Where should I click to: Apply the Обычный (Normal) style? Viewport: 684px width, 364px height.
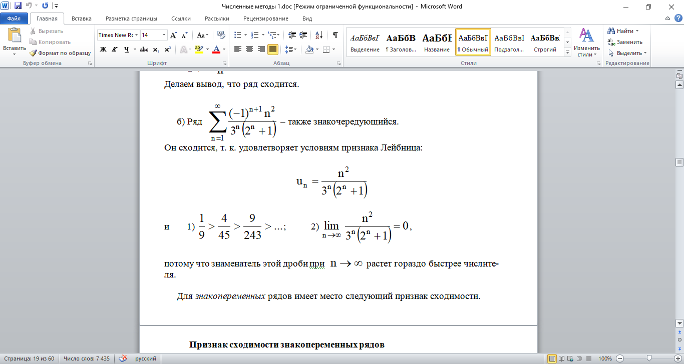tap(473, 42)
